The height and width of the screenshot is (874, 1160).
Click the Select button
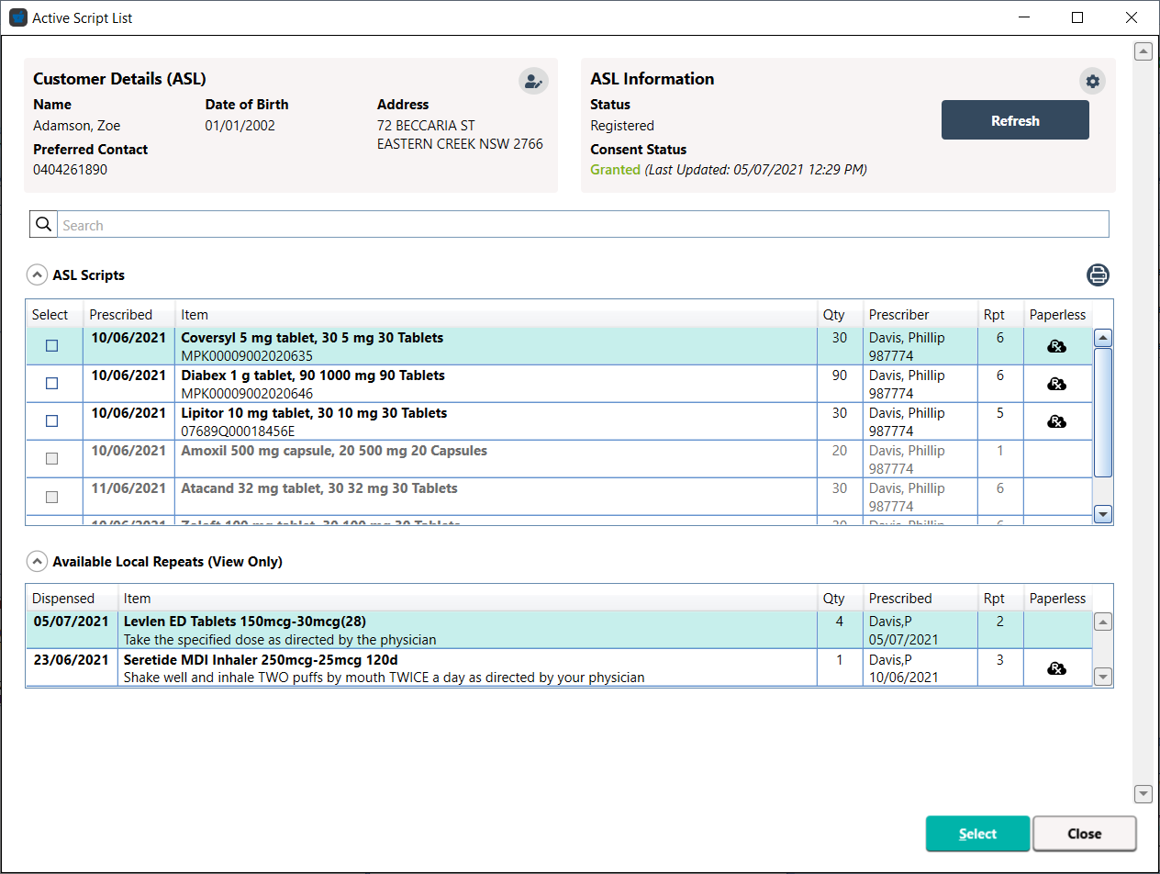tap(977, 834)
